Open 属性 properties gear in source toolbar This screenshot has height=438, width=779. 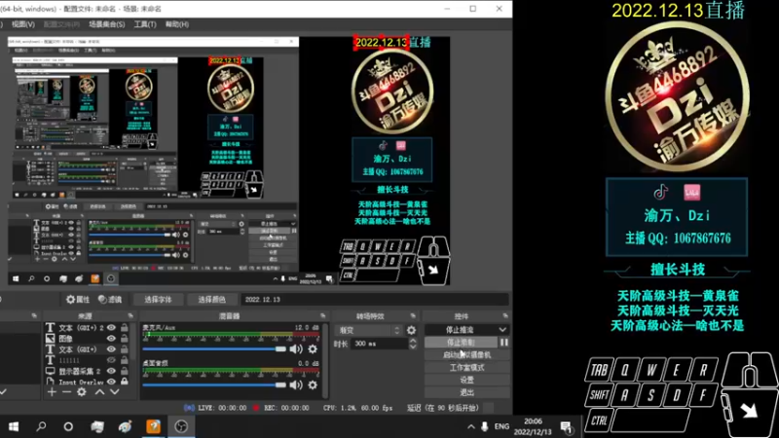(x=78, y=300)
